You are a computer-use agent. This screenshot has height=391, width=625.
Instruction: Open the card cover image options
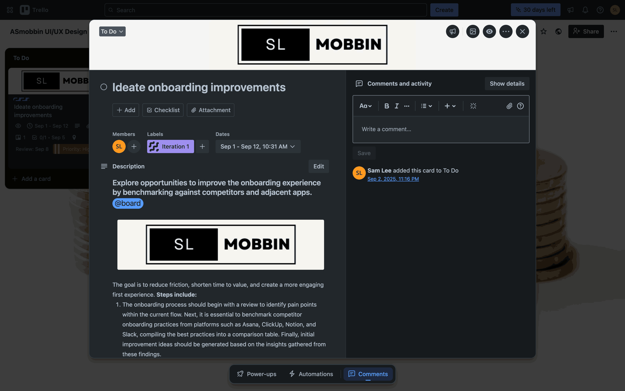(x=473, y=32)
